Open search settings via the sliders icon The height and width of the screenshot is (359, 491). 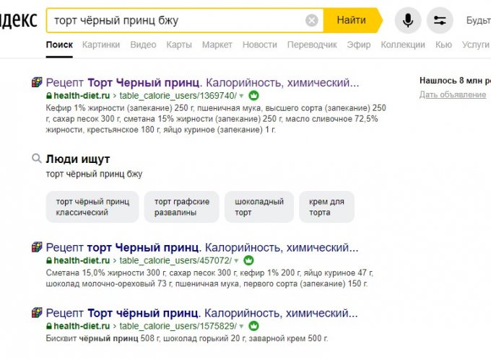[x=440, y=20]
